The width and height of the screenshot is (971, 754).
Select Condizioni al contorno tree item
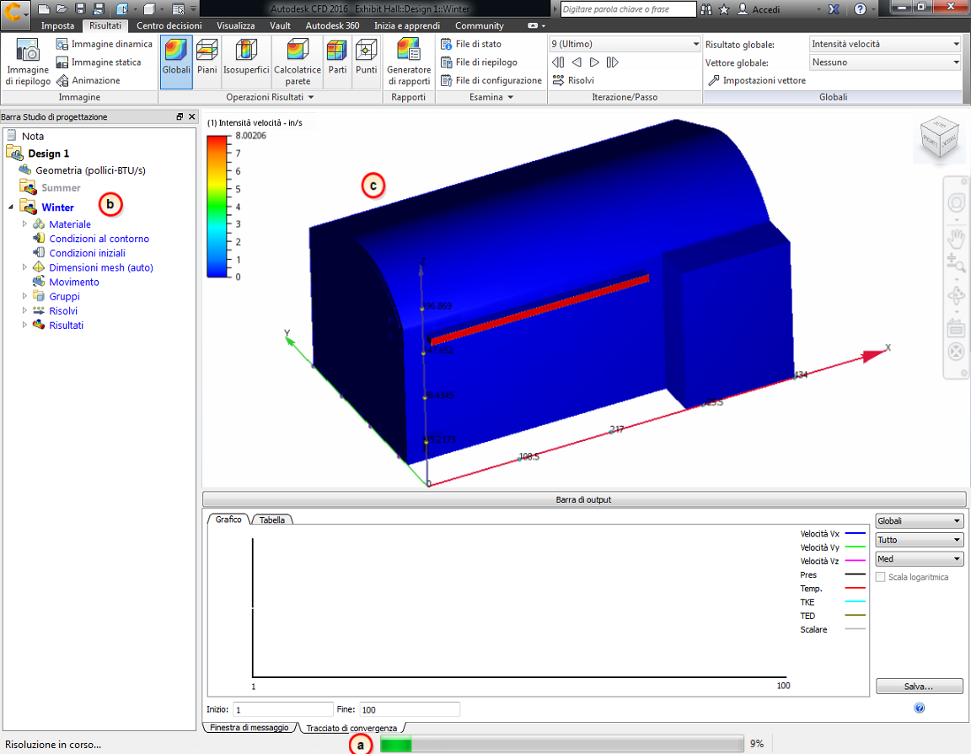[x=99, y=239]
